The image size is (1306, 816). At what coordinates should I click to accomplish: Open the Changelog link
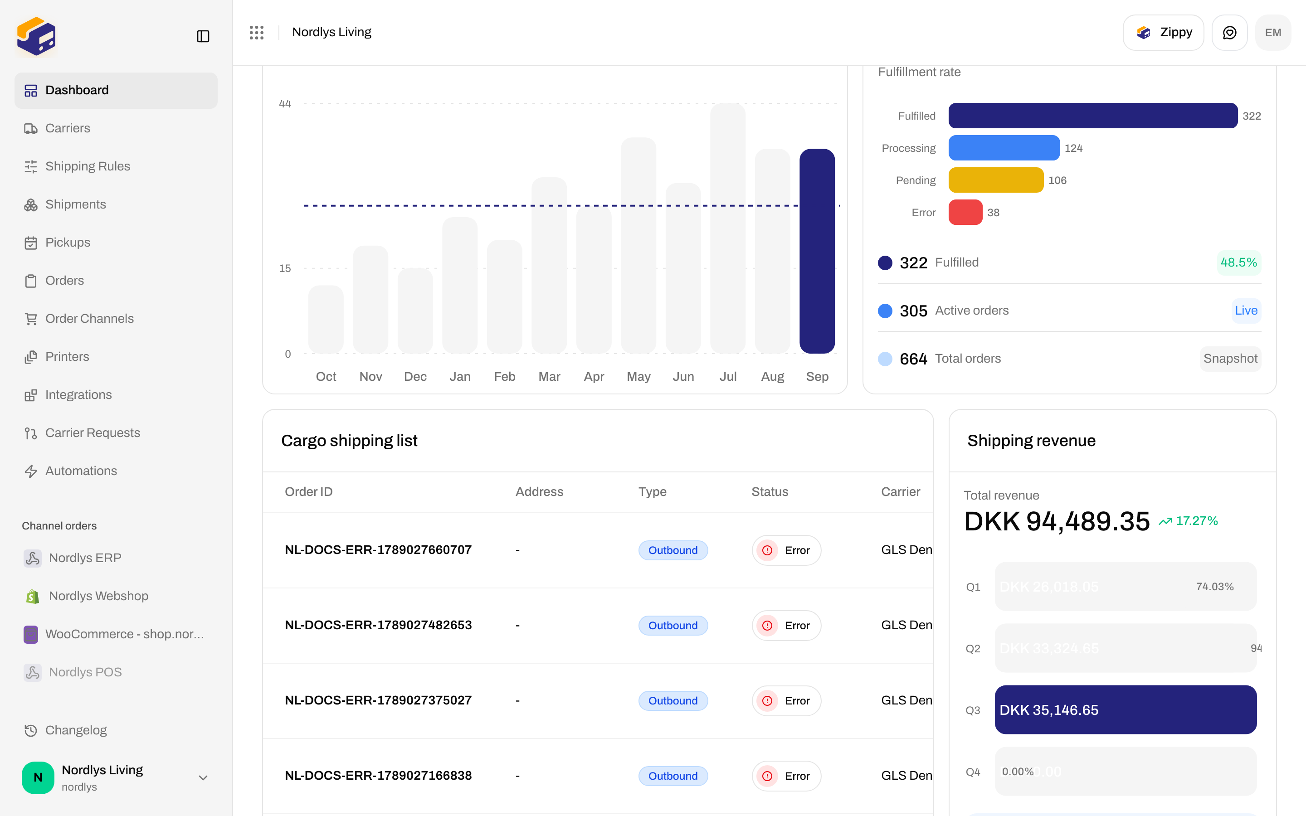coord(116,730)
